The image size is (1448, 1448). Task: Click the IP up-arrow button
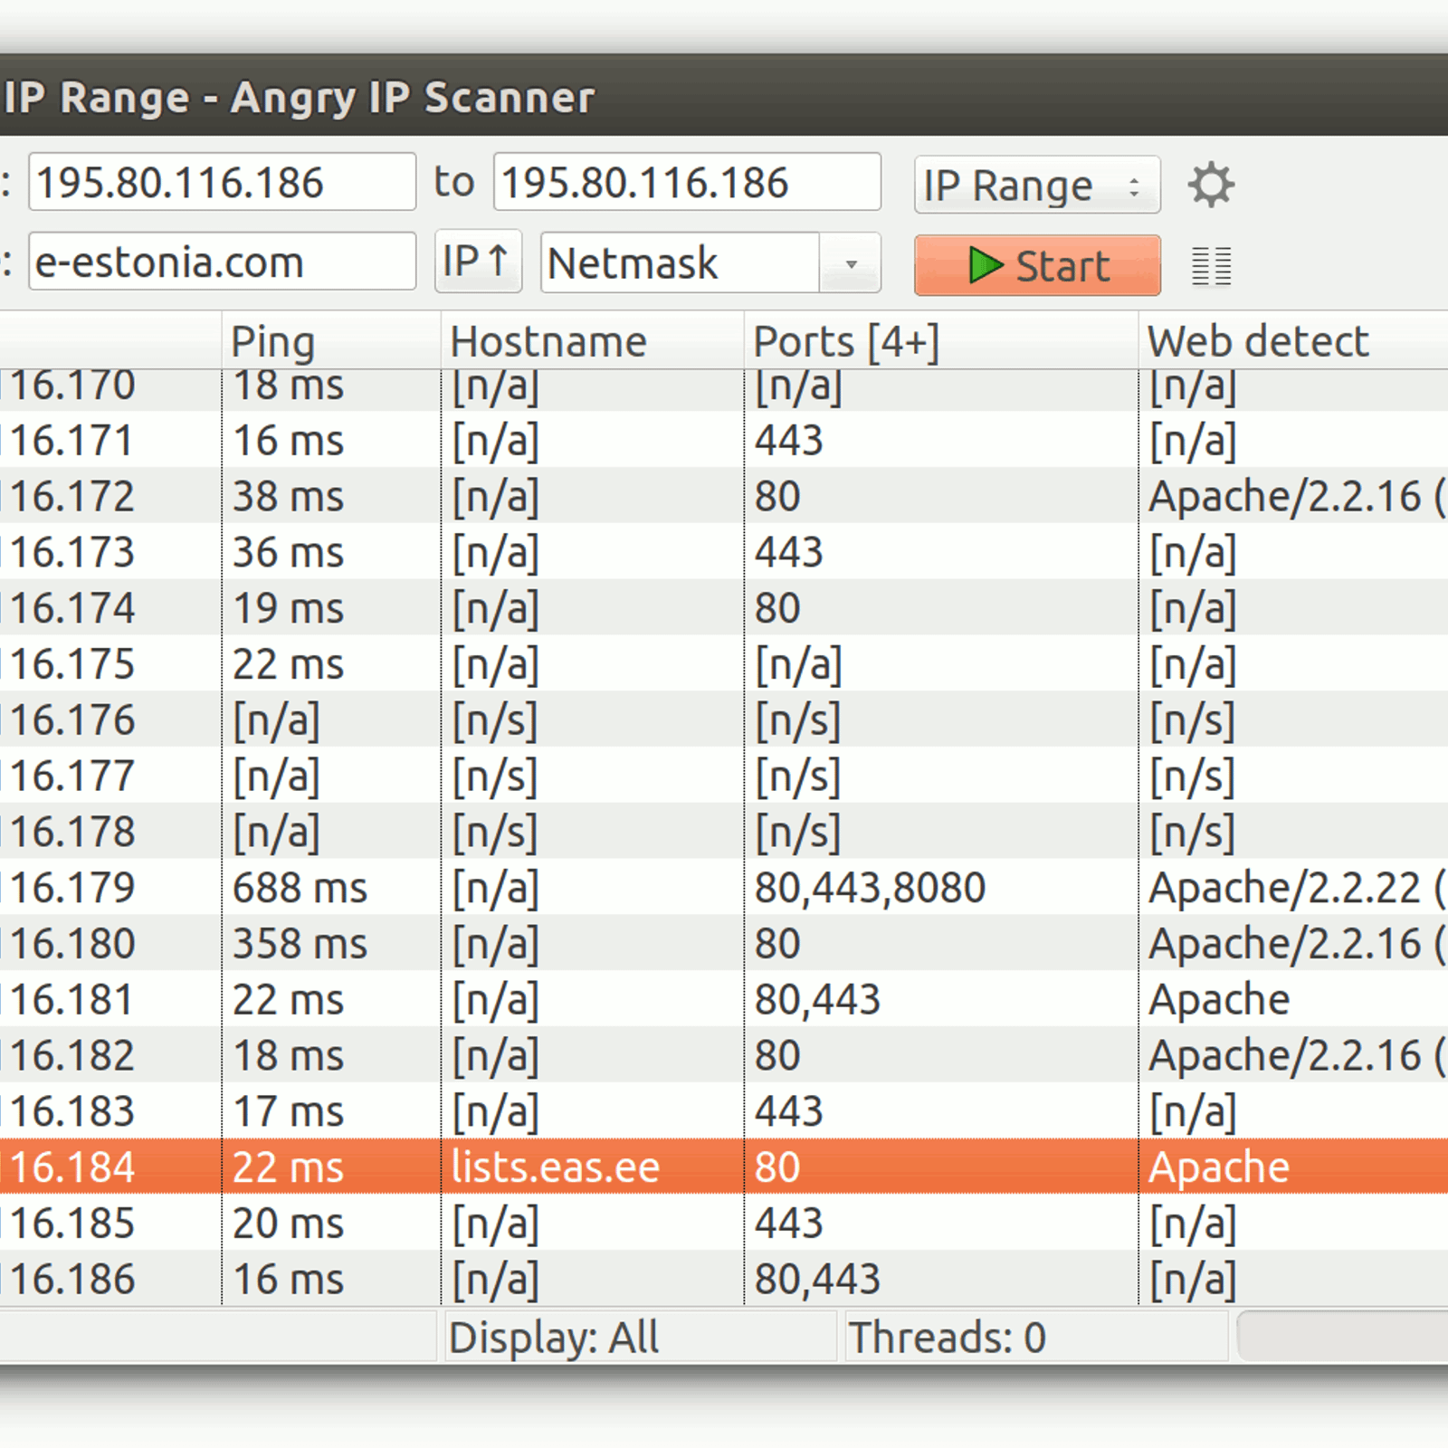[x=477, y=262]
